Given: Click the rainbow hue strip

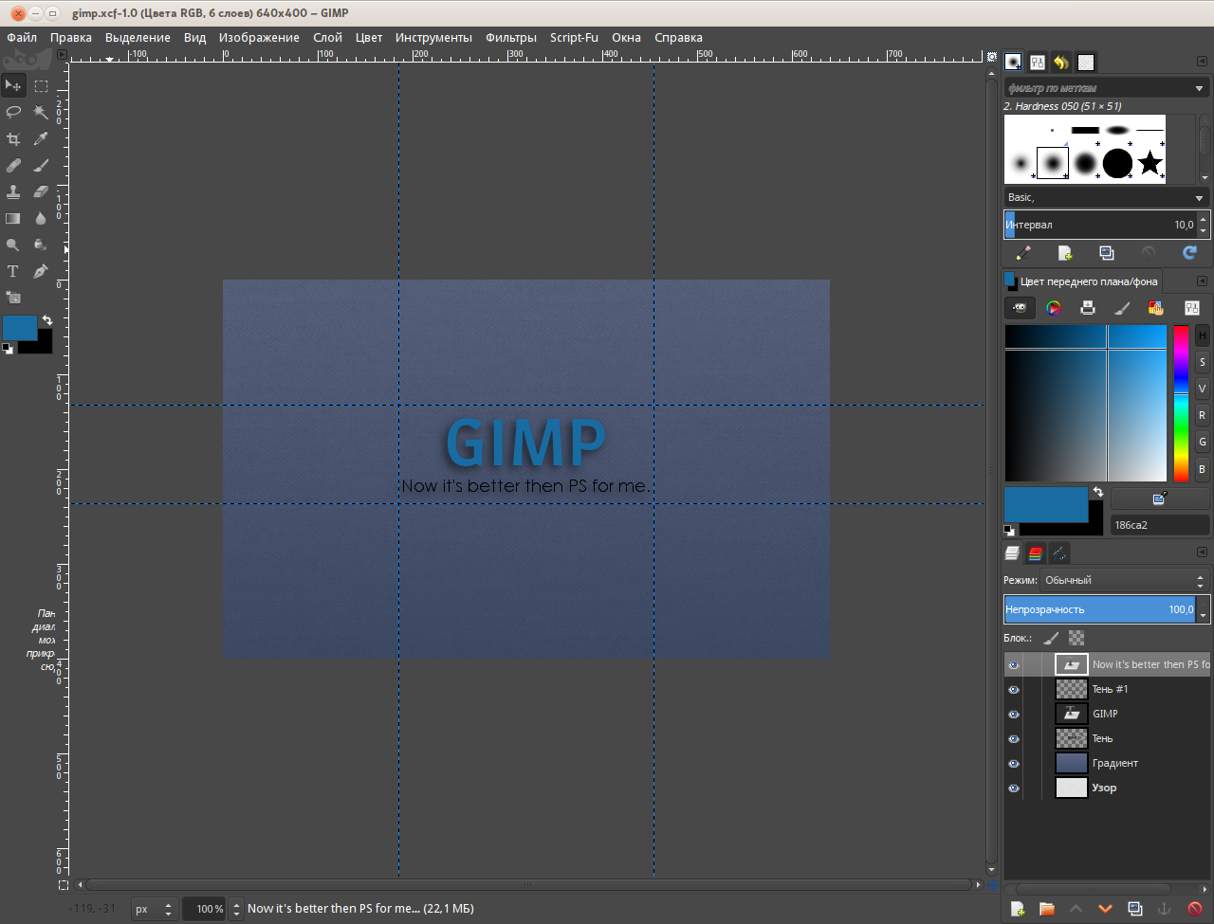Looking at the screenshot, I should [1181, 404].
